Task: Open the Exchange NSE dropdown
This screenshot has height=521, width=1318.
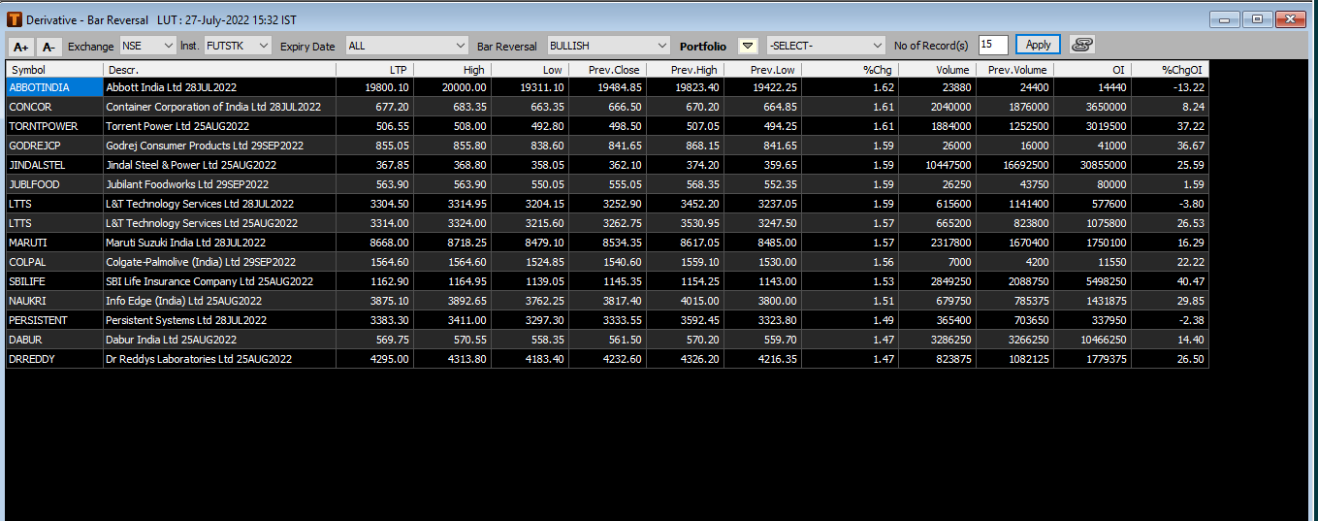Action: coord(147,46)
